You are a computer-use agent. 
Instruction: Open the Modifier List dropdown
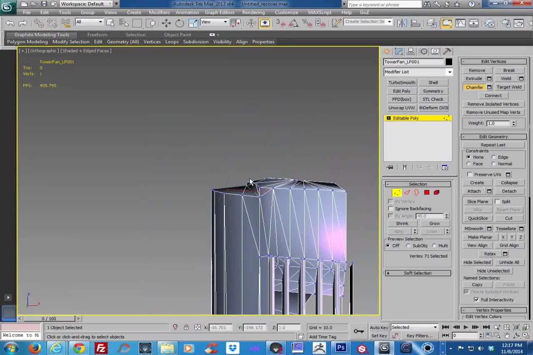[x=418, y=72]
